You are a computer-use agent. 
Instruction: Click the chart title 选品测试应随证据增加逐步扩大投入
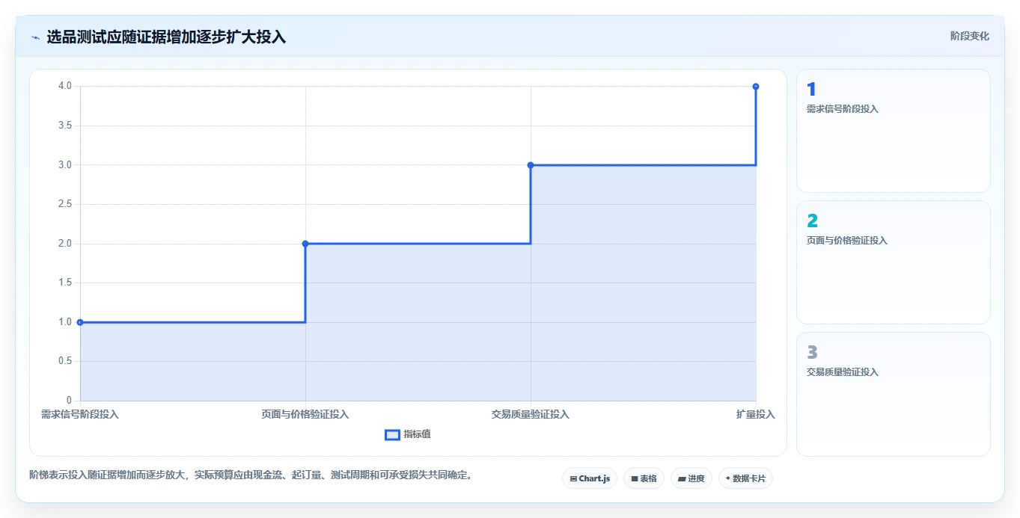click(x=166, y=37)
